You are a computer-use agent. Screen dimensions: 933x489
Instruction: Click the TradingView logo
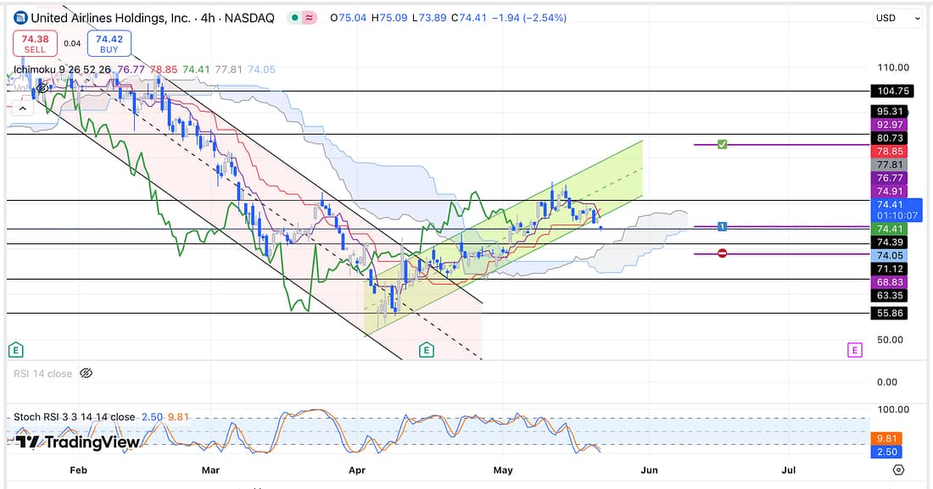click(76, 442)
